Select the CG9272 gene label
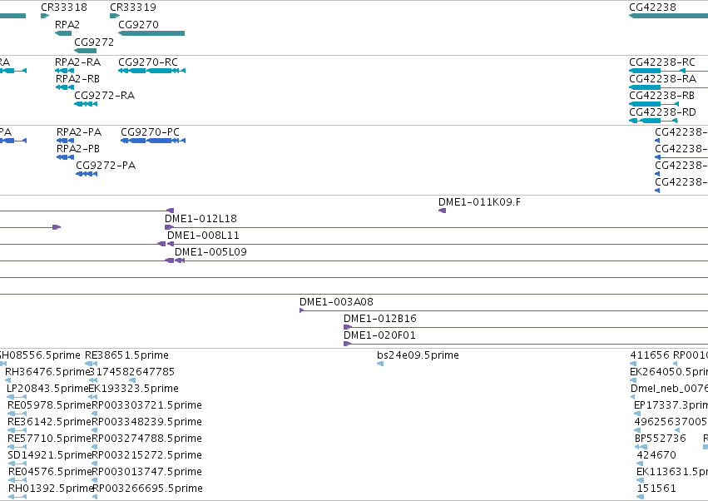The width and height of the screenshot is (708, 501). (94, 42)
